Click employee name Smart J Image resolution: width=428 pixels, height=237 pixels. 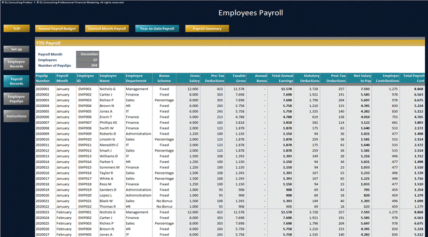point(105,151)
